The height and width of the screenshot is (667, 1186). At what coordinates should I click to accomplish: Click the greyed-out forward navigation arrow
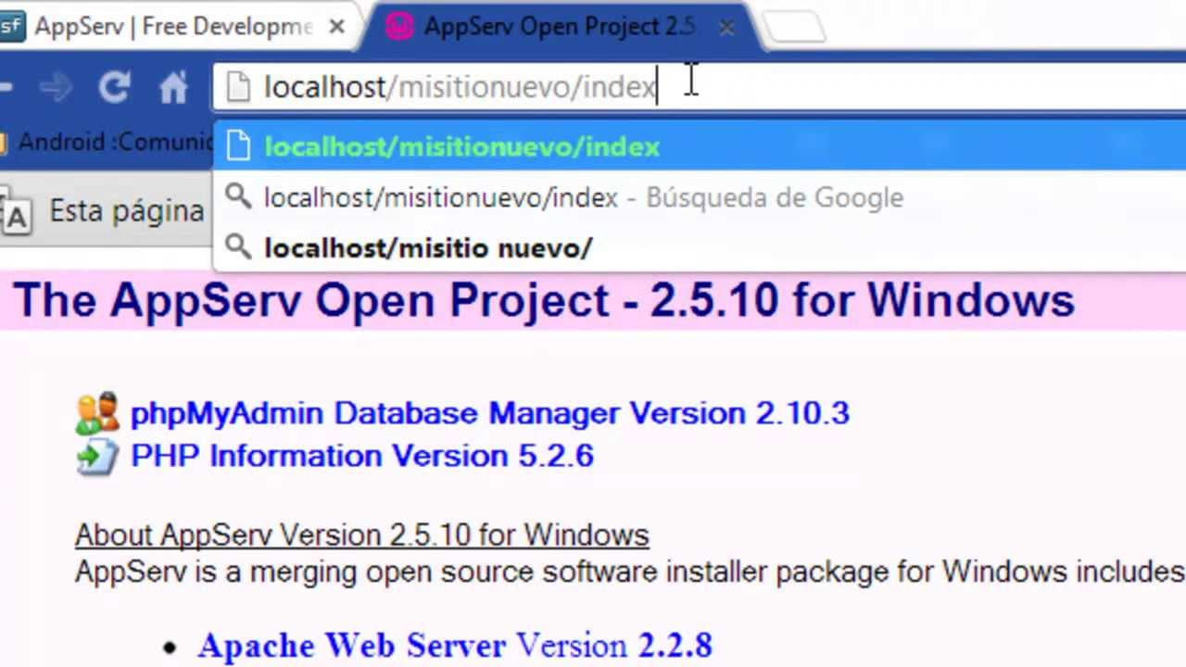56,88
